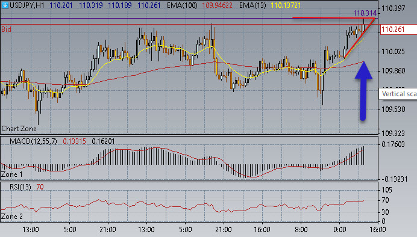Click the red 110.261 bid price tag
The height and width of the screenshot is (237, 417).
[398, 29]
